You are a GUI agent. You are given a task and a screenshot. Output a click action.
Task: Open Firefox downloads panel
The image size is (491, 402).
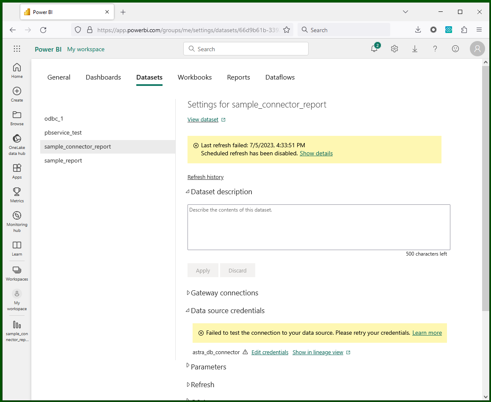click(418, 30)
